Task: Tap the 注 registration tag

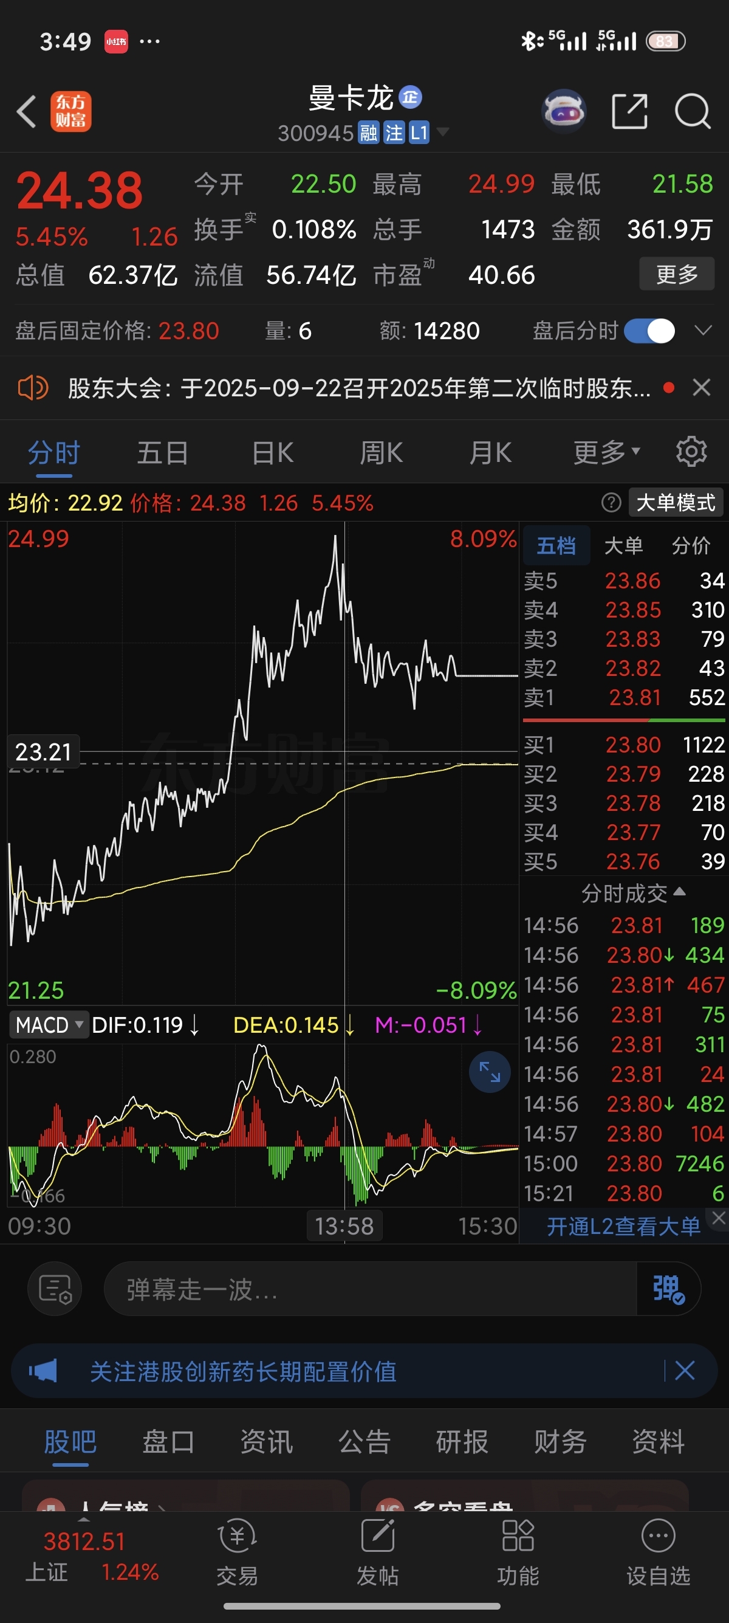Action: click(394, 133)
